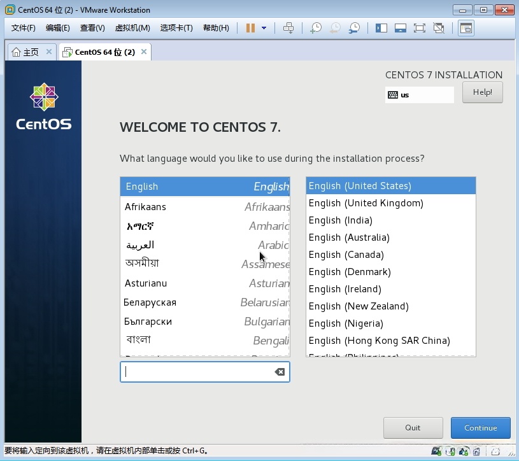Viewport: 519px width, 461px height.
Task: Choose English (New Zealand) locale
Action: [391, 306]
